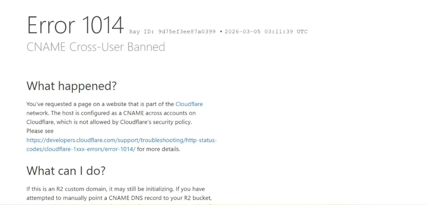
Task: Click the 'What can I do?' heading
Action: coord(66,170)
